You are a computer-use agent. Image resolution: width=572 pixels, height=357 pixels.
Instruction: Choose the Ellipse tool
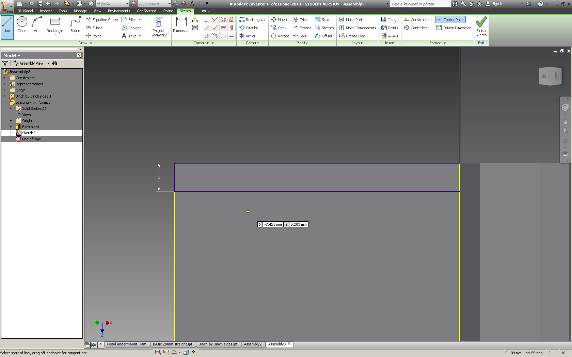tap(94, 28)
